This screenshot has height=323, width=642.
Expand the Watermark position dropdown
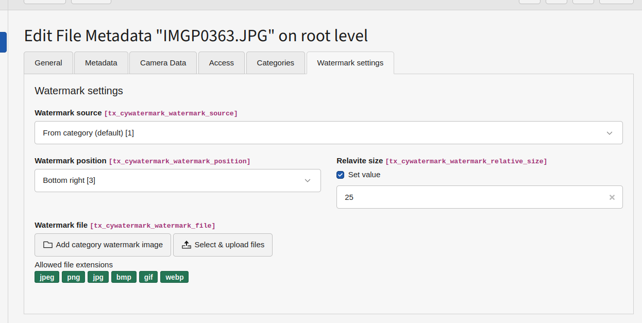click(177, 181)
